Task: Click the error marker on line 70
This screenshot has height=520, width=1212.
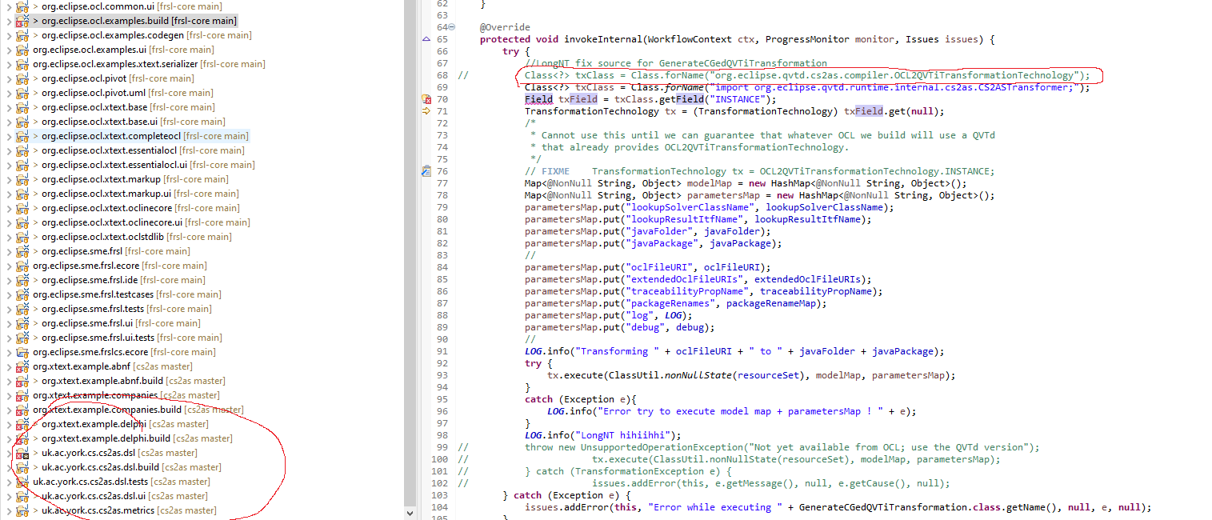Action: pyautogui.click(x=426, y=99)
